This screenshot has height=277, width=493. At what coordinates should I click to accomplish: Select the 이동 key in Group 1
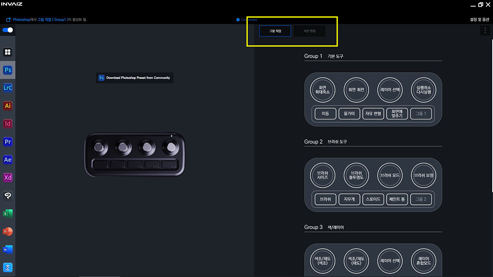pos(325,114)
